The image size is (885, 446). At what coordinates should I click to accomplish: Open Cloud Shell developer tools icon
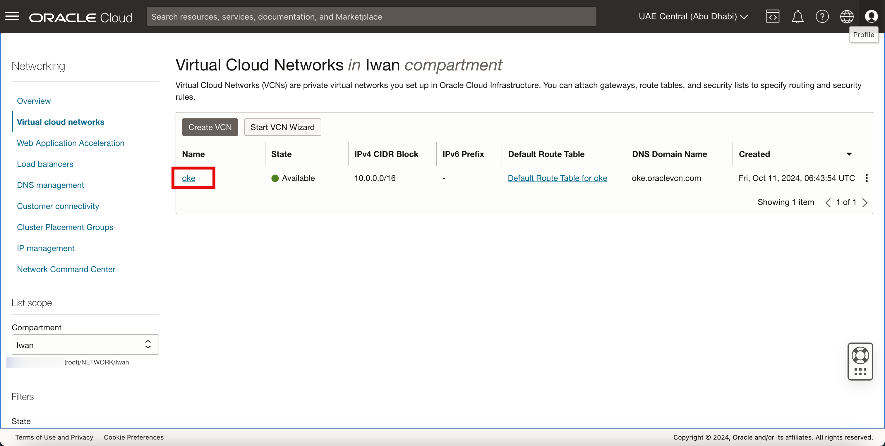[772, 16]
